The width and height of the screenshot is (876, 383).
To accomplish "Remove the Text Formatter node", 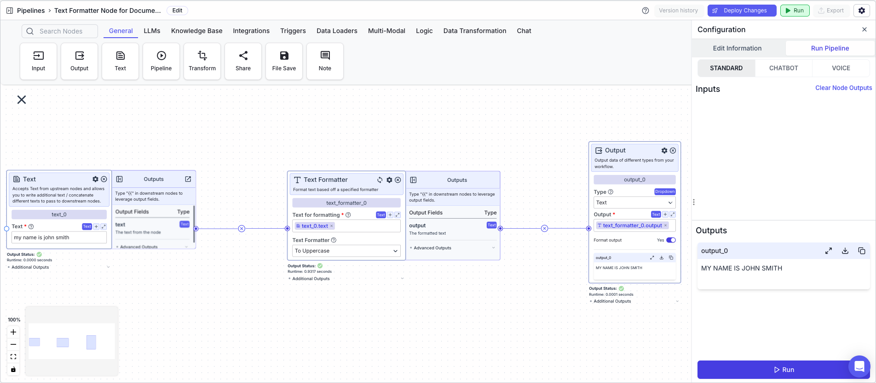I will [398, 180].
